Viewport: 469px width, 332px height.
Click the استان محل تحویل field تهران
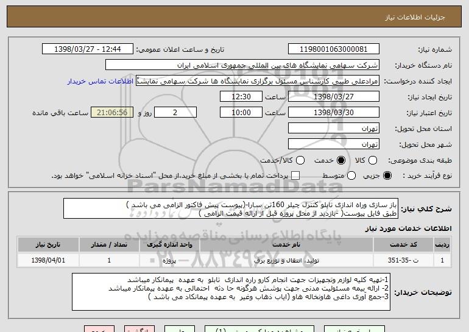(334, 129)
